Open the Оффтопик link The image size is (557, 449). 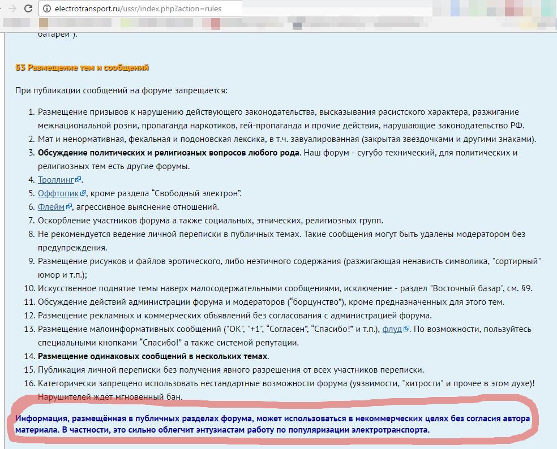pos(58,193)
